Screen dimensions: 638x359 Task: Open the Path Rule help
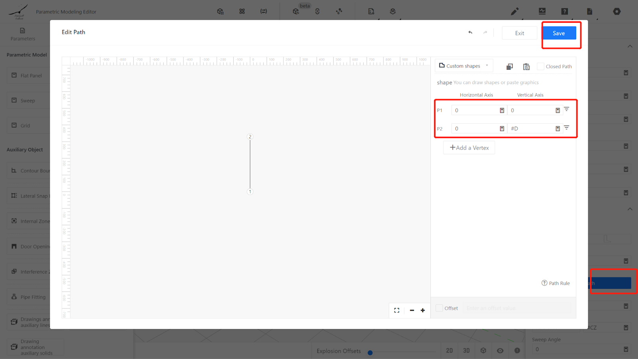click(x=555, y=283)
